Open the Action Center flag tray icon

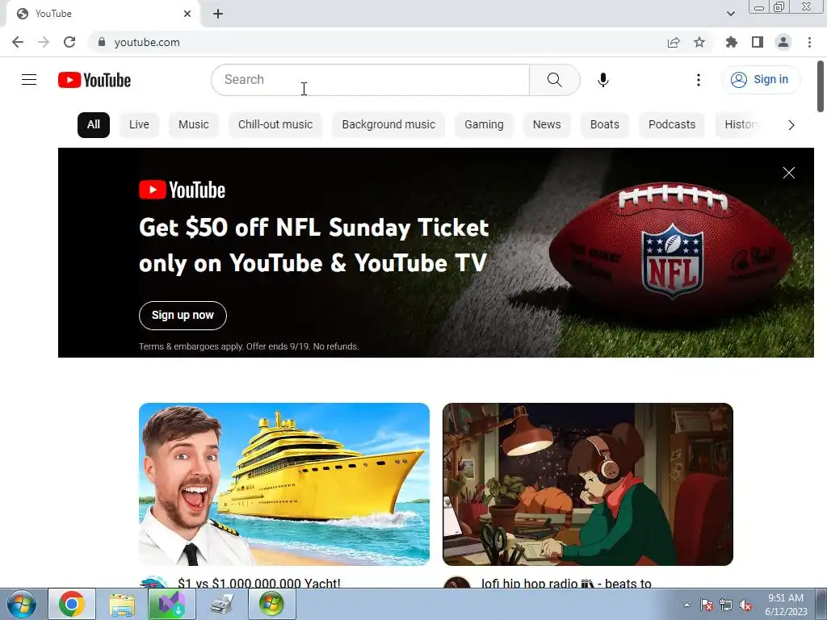point(707,605)
